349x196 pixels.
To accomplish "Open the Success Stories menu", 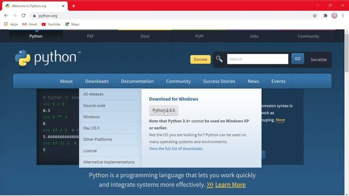I will (219, 81).
